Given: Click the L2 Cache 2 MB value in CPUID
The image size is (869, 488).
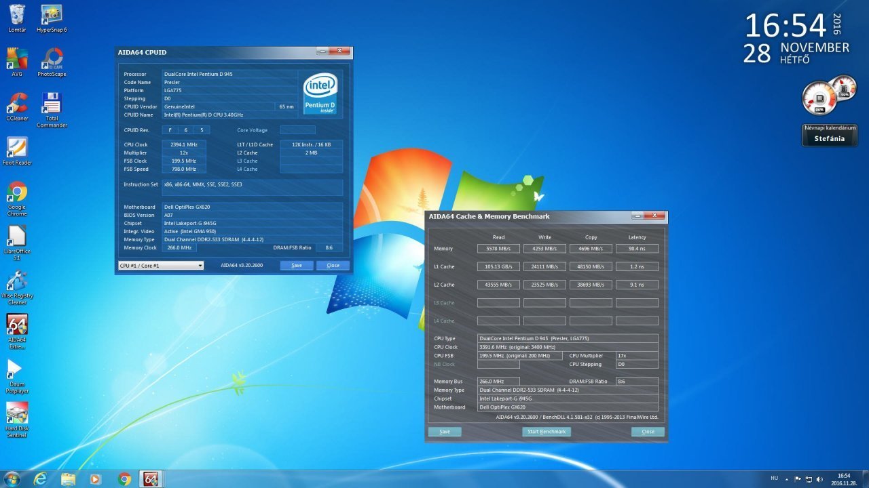Looking at the screenshot, I should tap(311, 153).
